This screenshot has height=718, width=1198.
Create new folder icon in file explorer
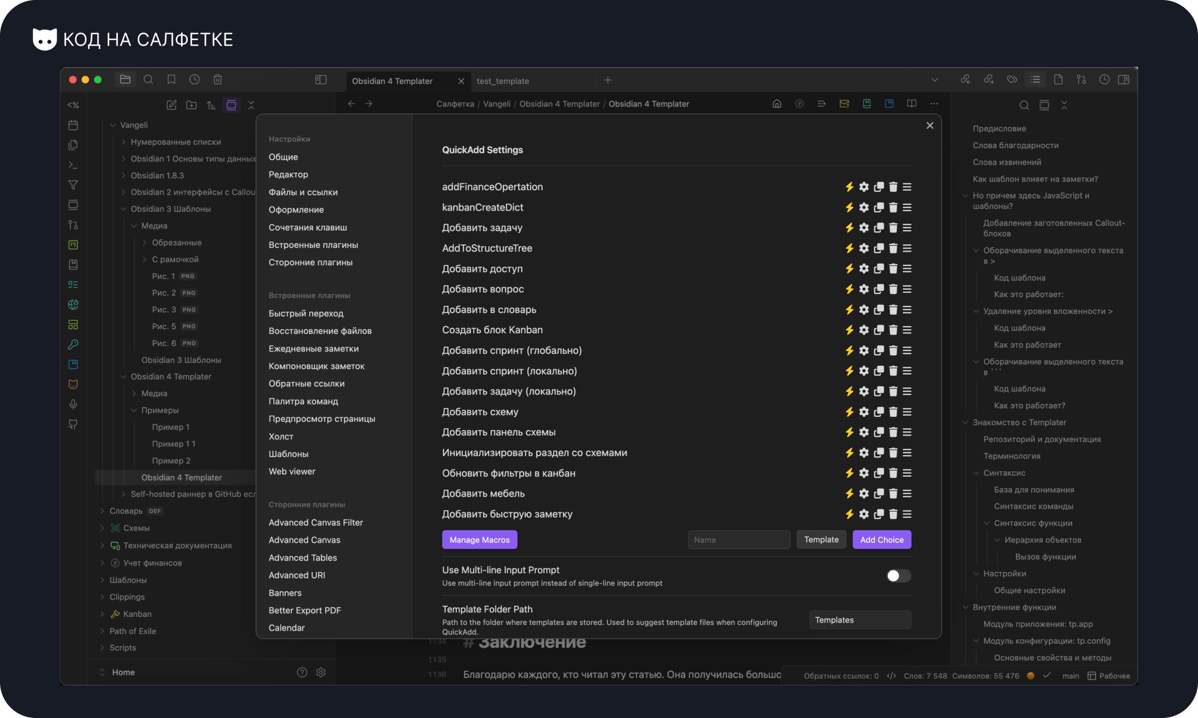pos(192,105)
